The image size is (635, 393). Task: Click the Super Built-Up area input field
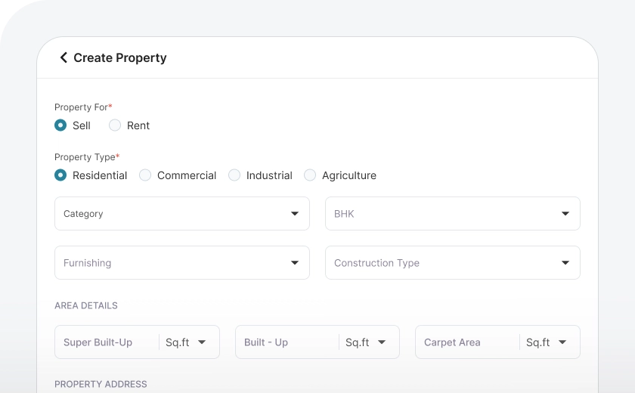(107, 342)
